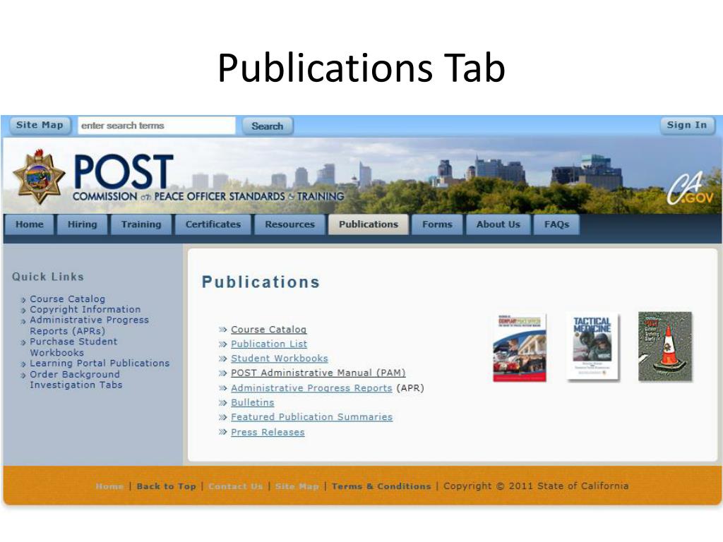Click the POST Commission title text

pos(208,177)
